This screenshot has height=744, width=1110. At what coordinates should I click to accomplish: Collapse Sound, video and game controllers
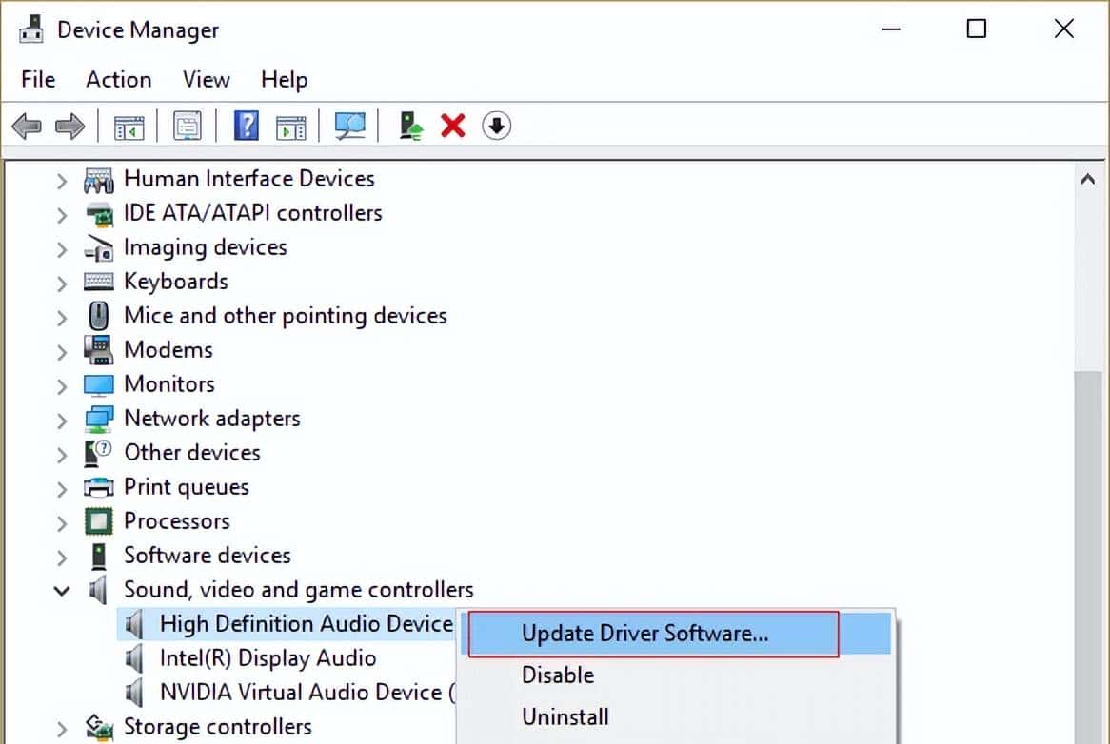62,591
